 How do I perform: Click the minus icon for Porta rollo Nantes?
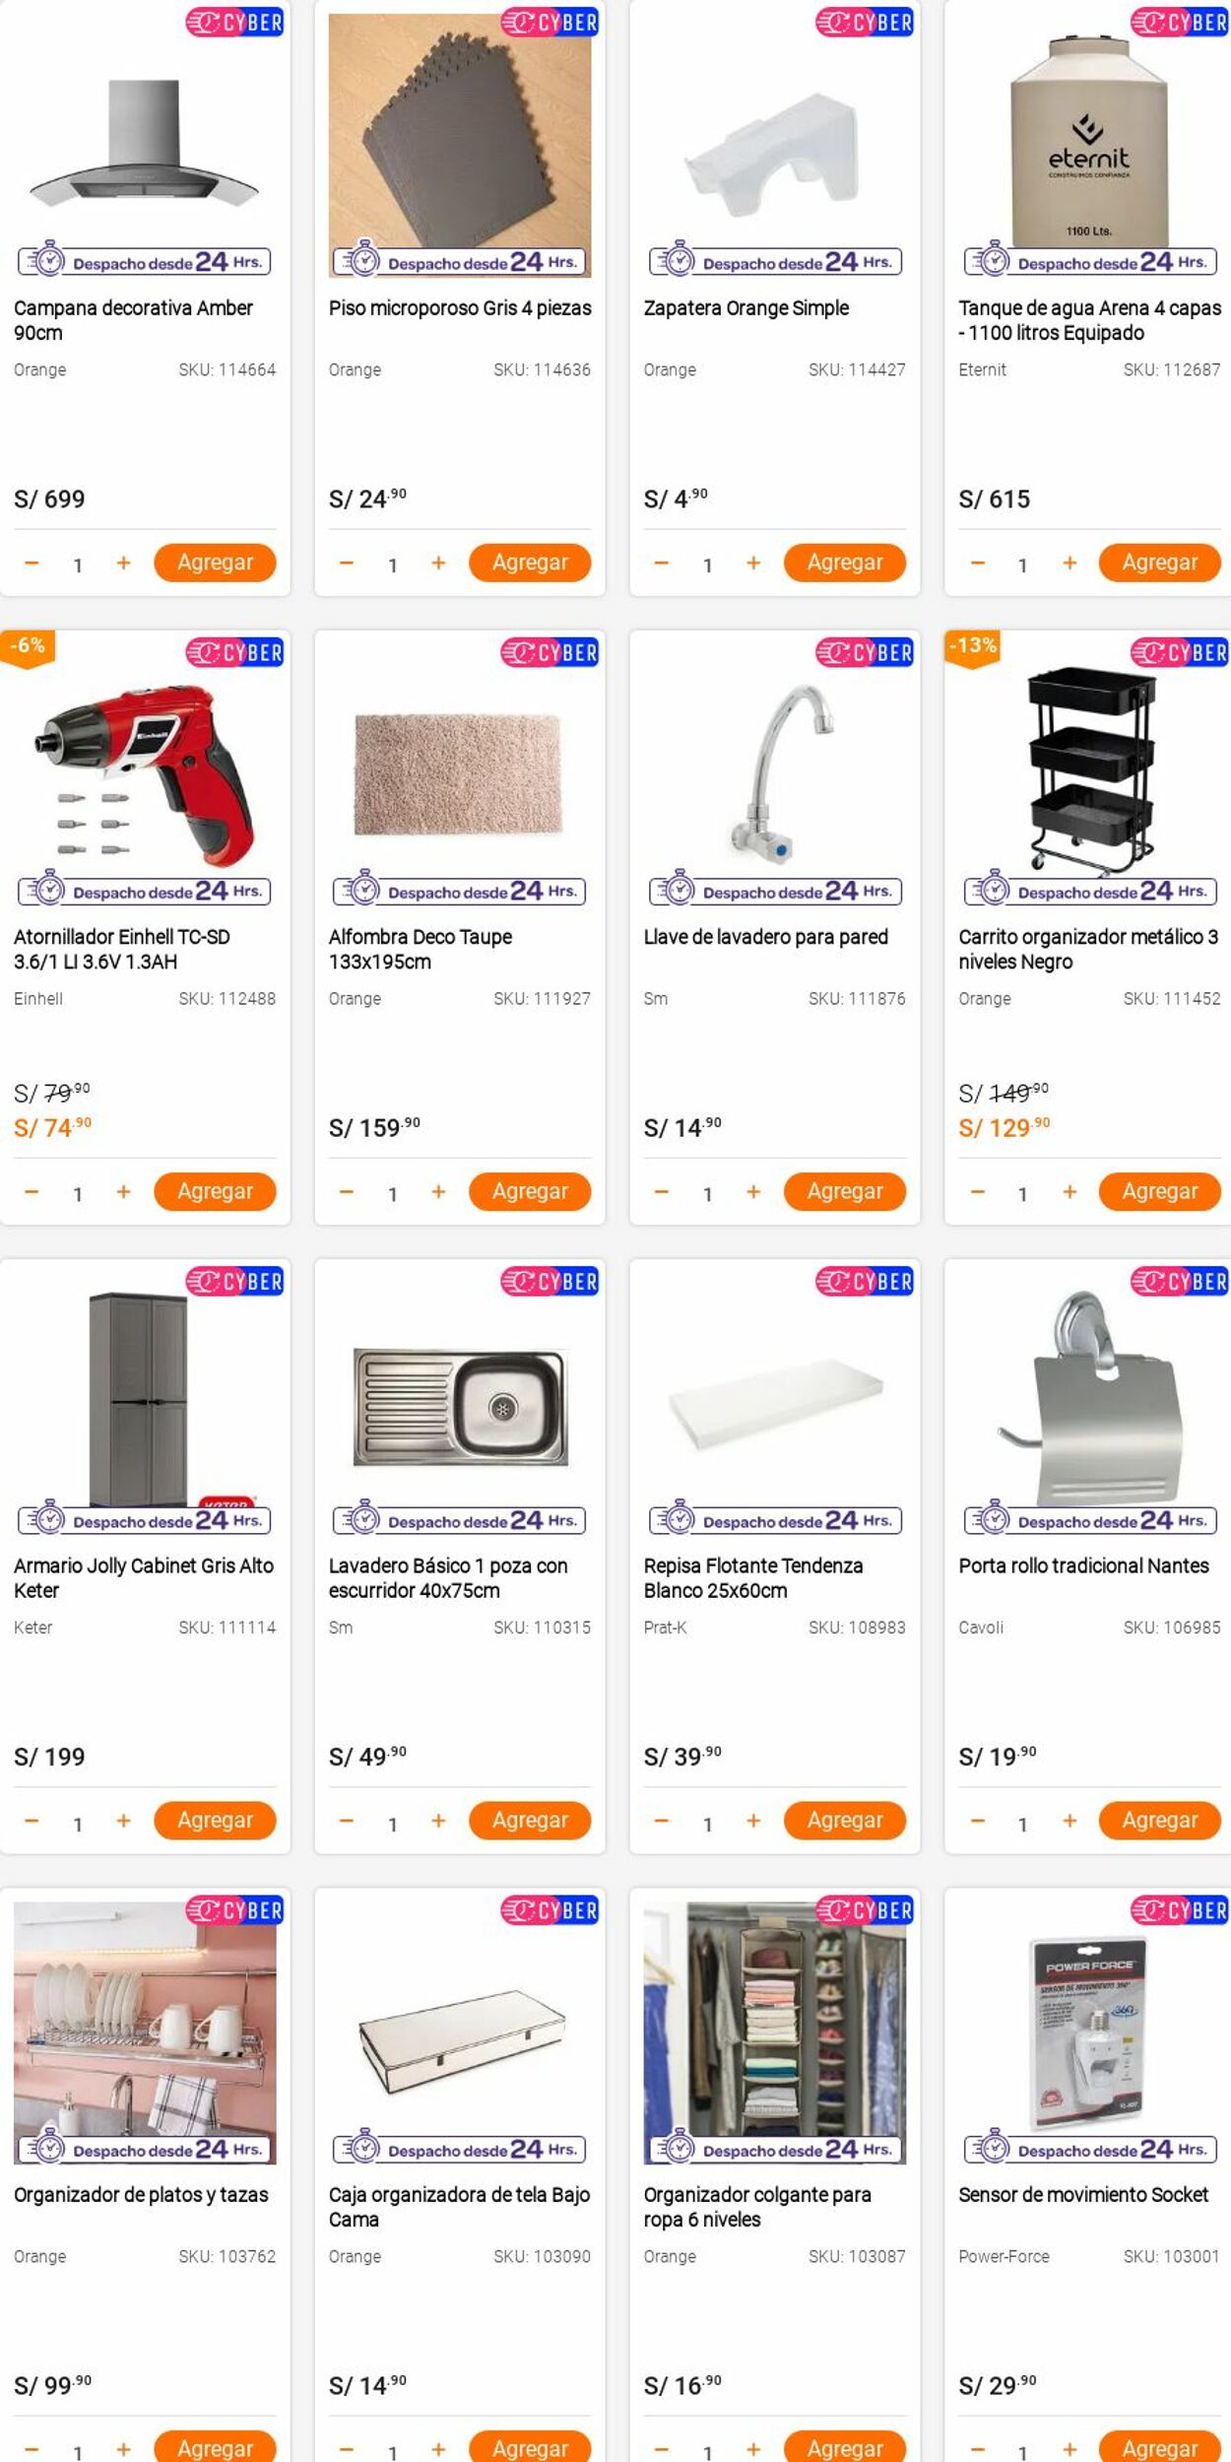(977, 1820)
